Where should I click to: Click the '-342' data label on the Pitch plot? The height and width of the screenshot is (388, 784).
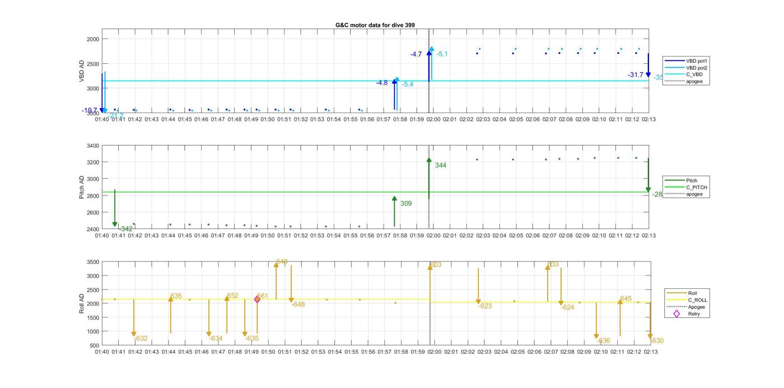(126, 229)
